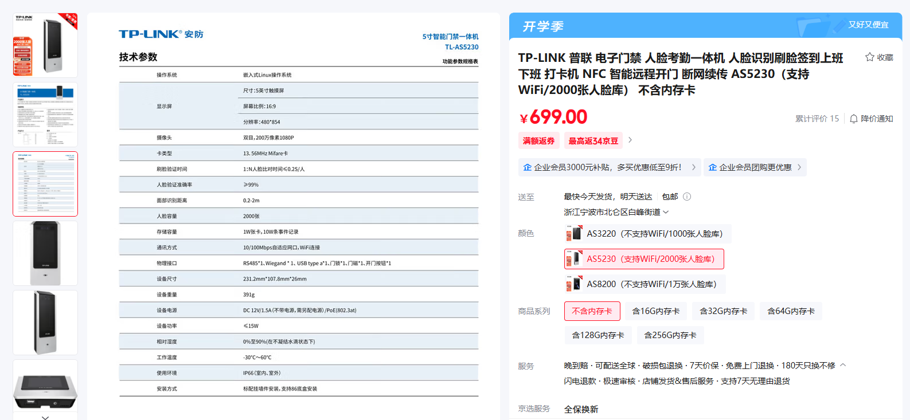
Task: Open 累计评价 15 reviews link
Action: tap(817, 119)
